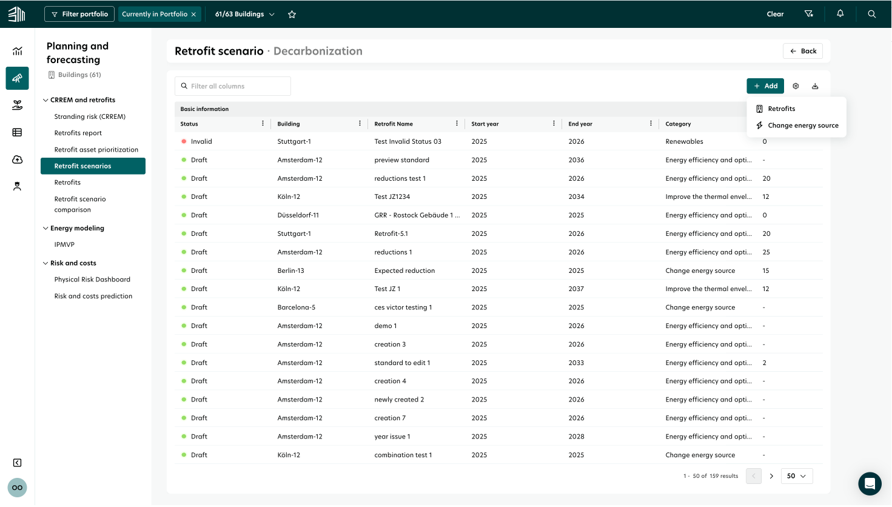The image size is (892, 507).
Task: Focus the Filter all columns field
Action: [233, 86]
